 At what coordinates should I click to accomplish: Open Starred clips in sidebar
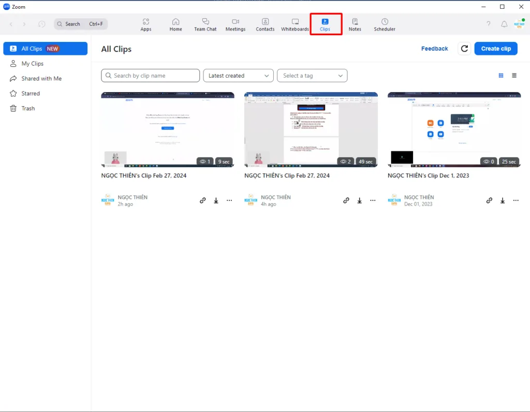31,94
